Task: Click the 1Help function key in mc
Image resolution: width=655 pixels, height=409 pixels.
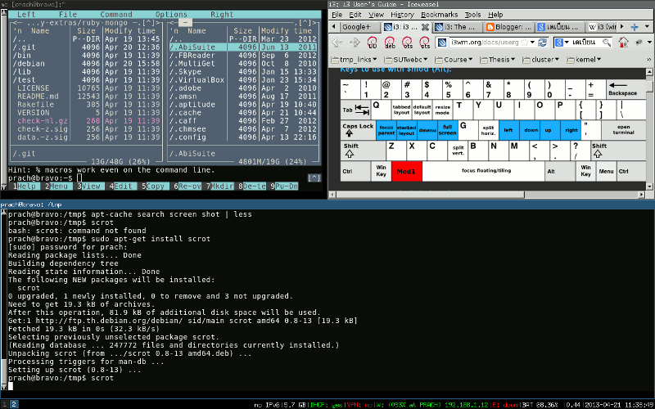Action: pos(26,187)
